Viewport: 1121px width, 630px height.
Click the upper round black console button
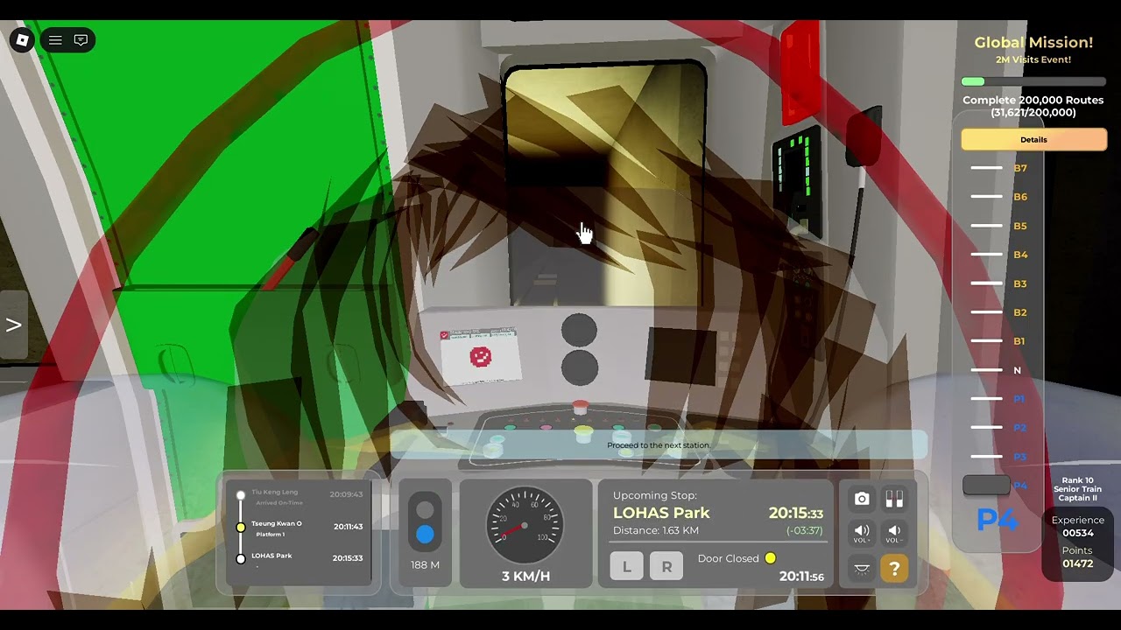(579, 332)
